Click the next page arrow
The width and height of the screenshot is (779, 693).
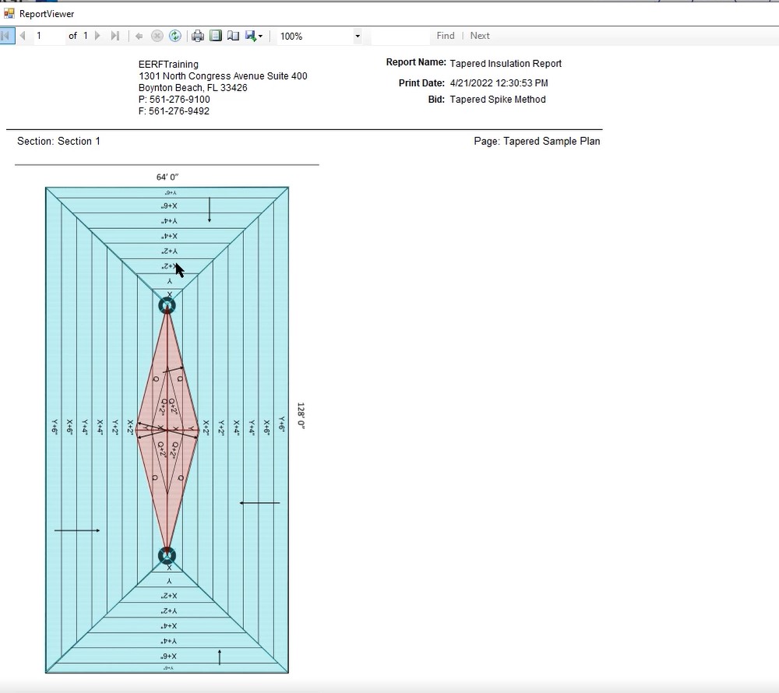click(x=97, y=36)
